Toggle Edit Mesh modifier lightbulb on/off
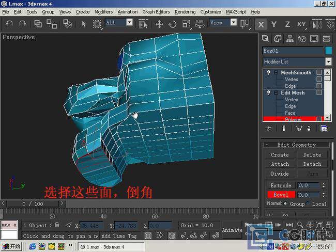 tap(269, 93)
